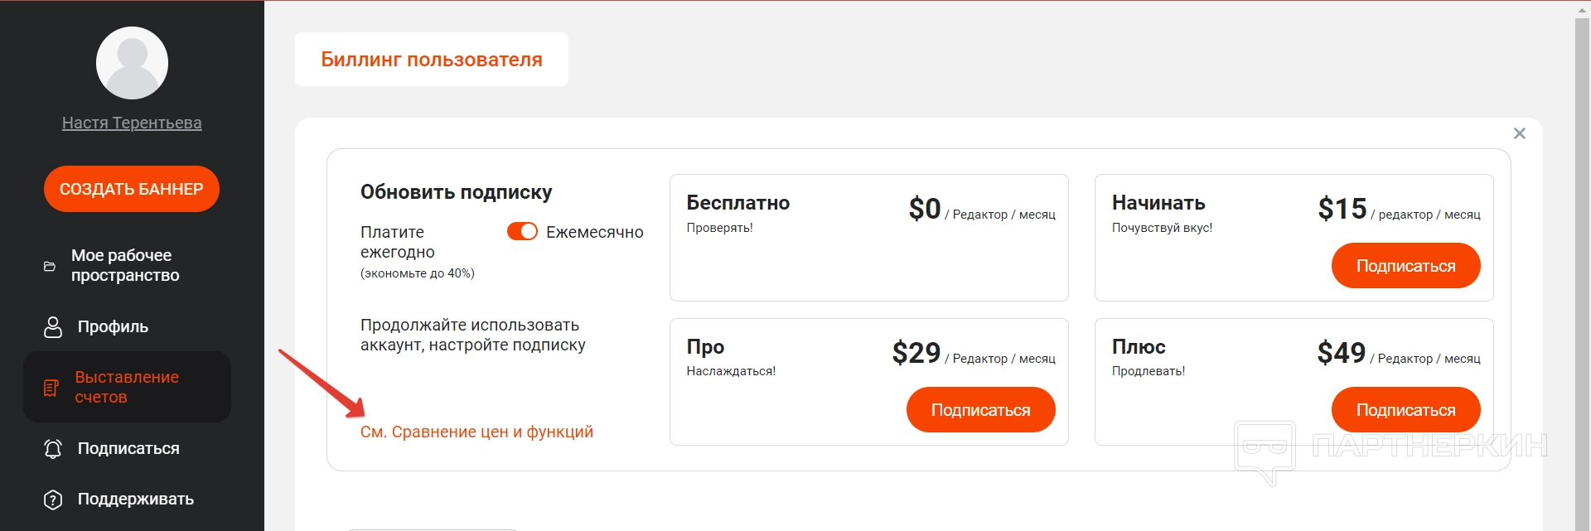Subscribe to the $15 Начинать plan

click(x=1405, y=266)
